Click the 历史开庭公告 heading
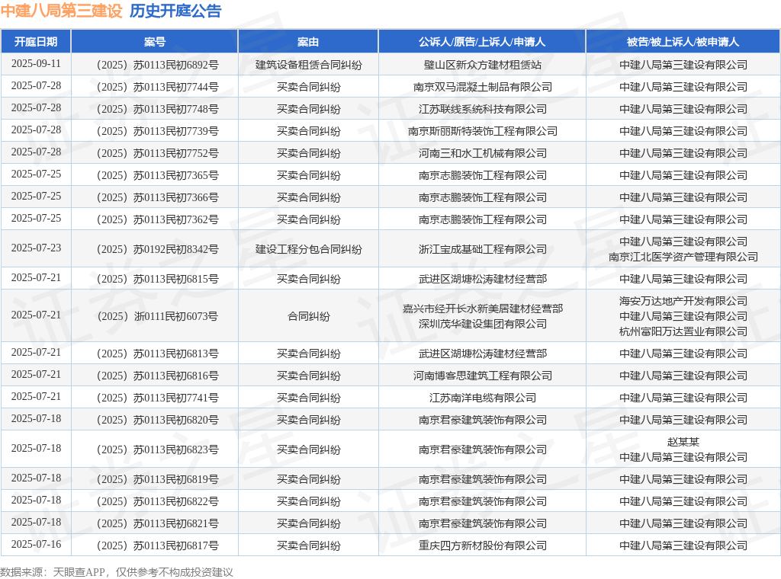The width and height of the screenshot is (781, 579). click(175, 11)
